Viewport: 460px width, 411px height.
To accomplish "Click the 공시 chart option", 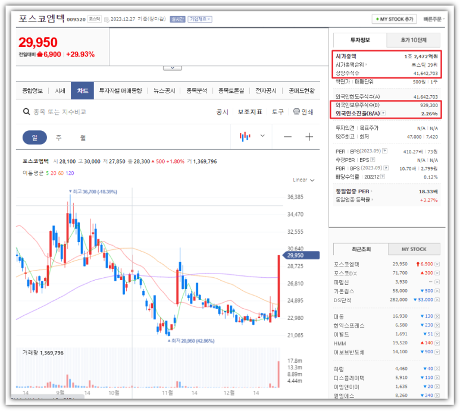I will point(223,112).
